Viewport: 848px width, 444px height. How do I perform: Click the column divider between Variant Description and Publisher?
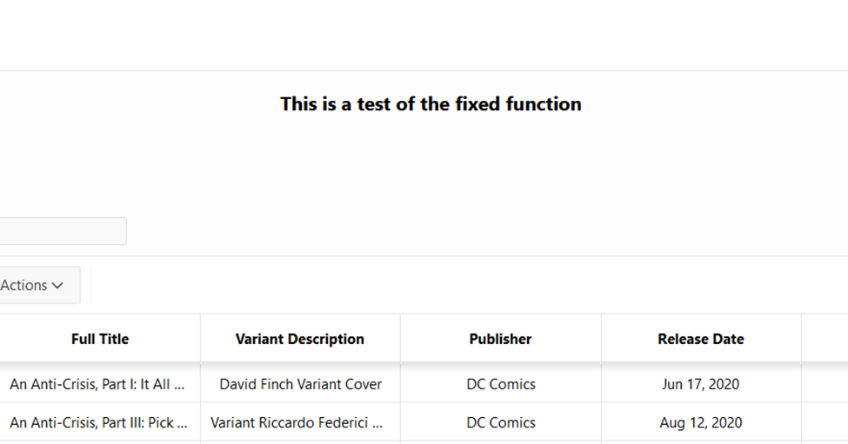tap(400, 338)
